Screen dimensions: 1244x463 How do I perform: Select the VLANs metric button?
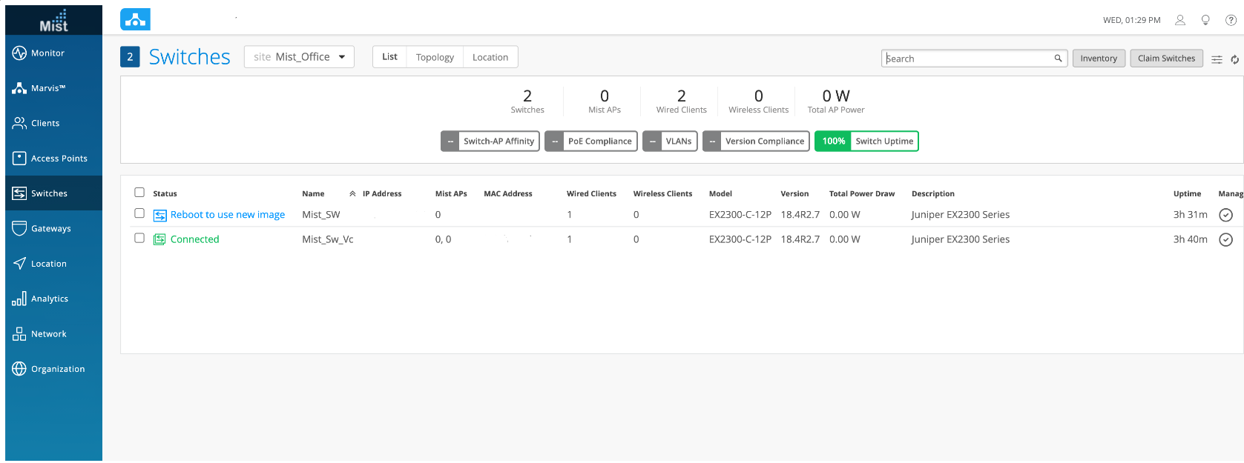coord(670,141)
